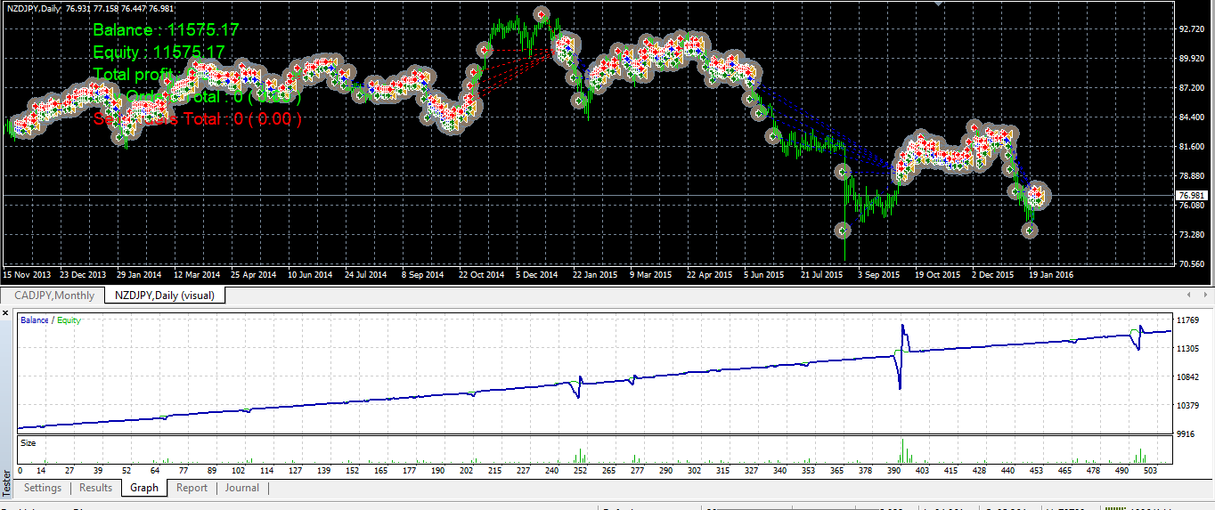Click the 11769 equity axis value

point(1188,320)
